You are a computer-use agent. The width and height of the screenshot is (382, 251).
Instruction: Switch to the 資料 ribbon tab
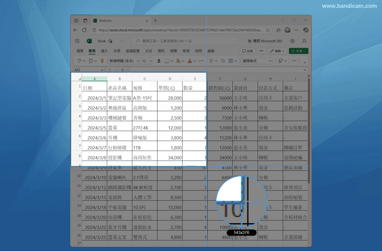point(161,51)
